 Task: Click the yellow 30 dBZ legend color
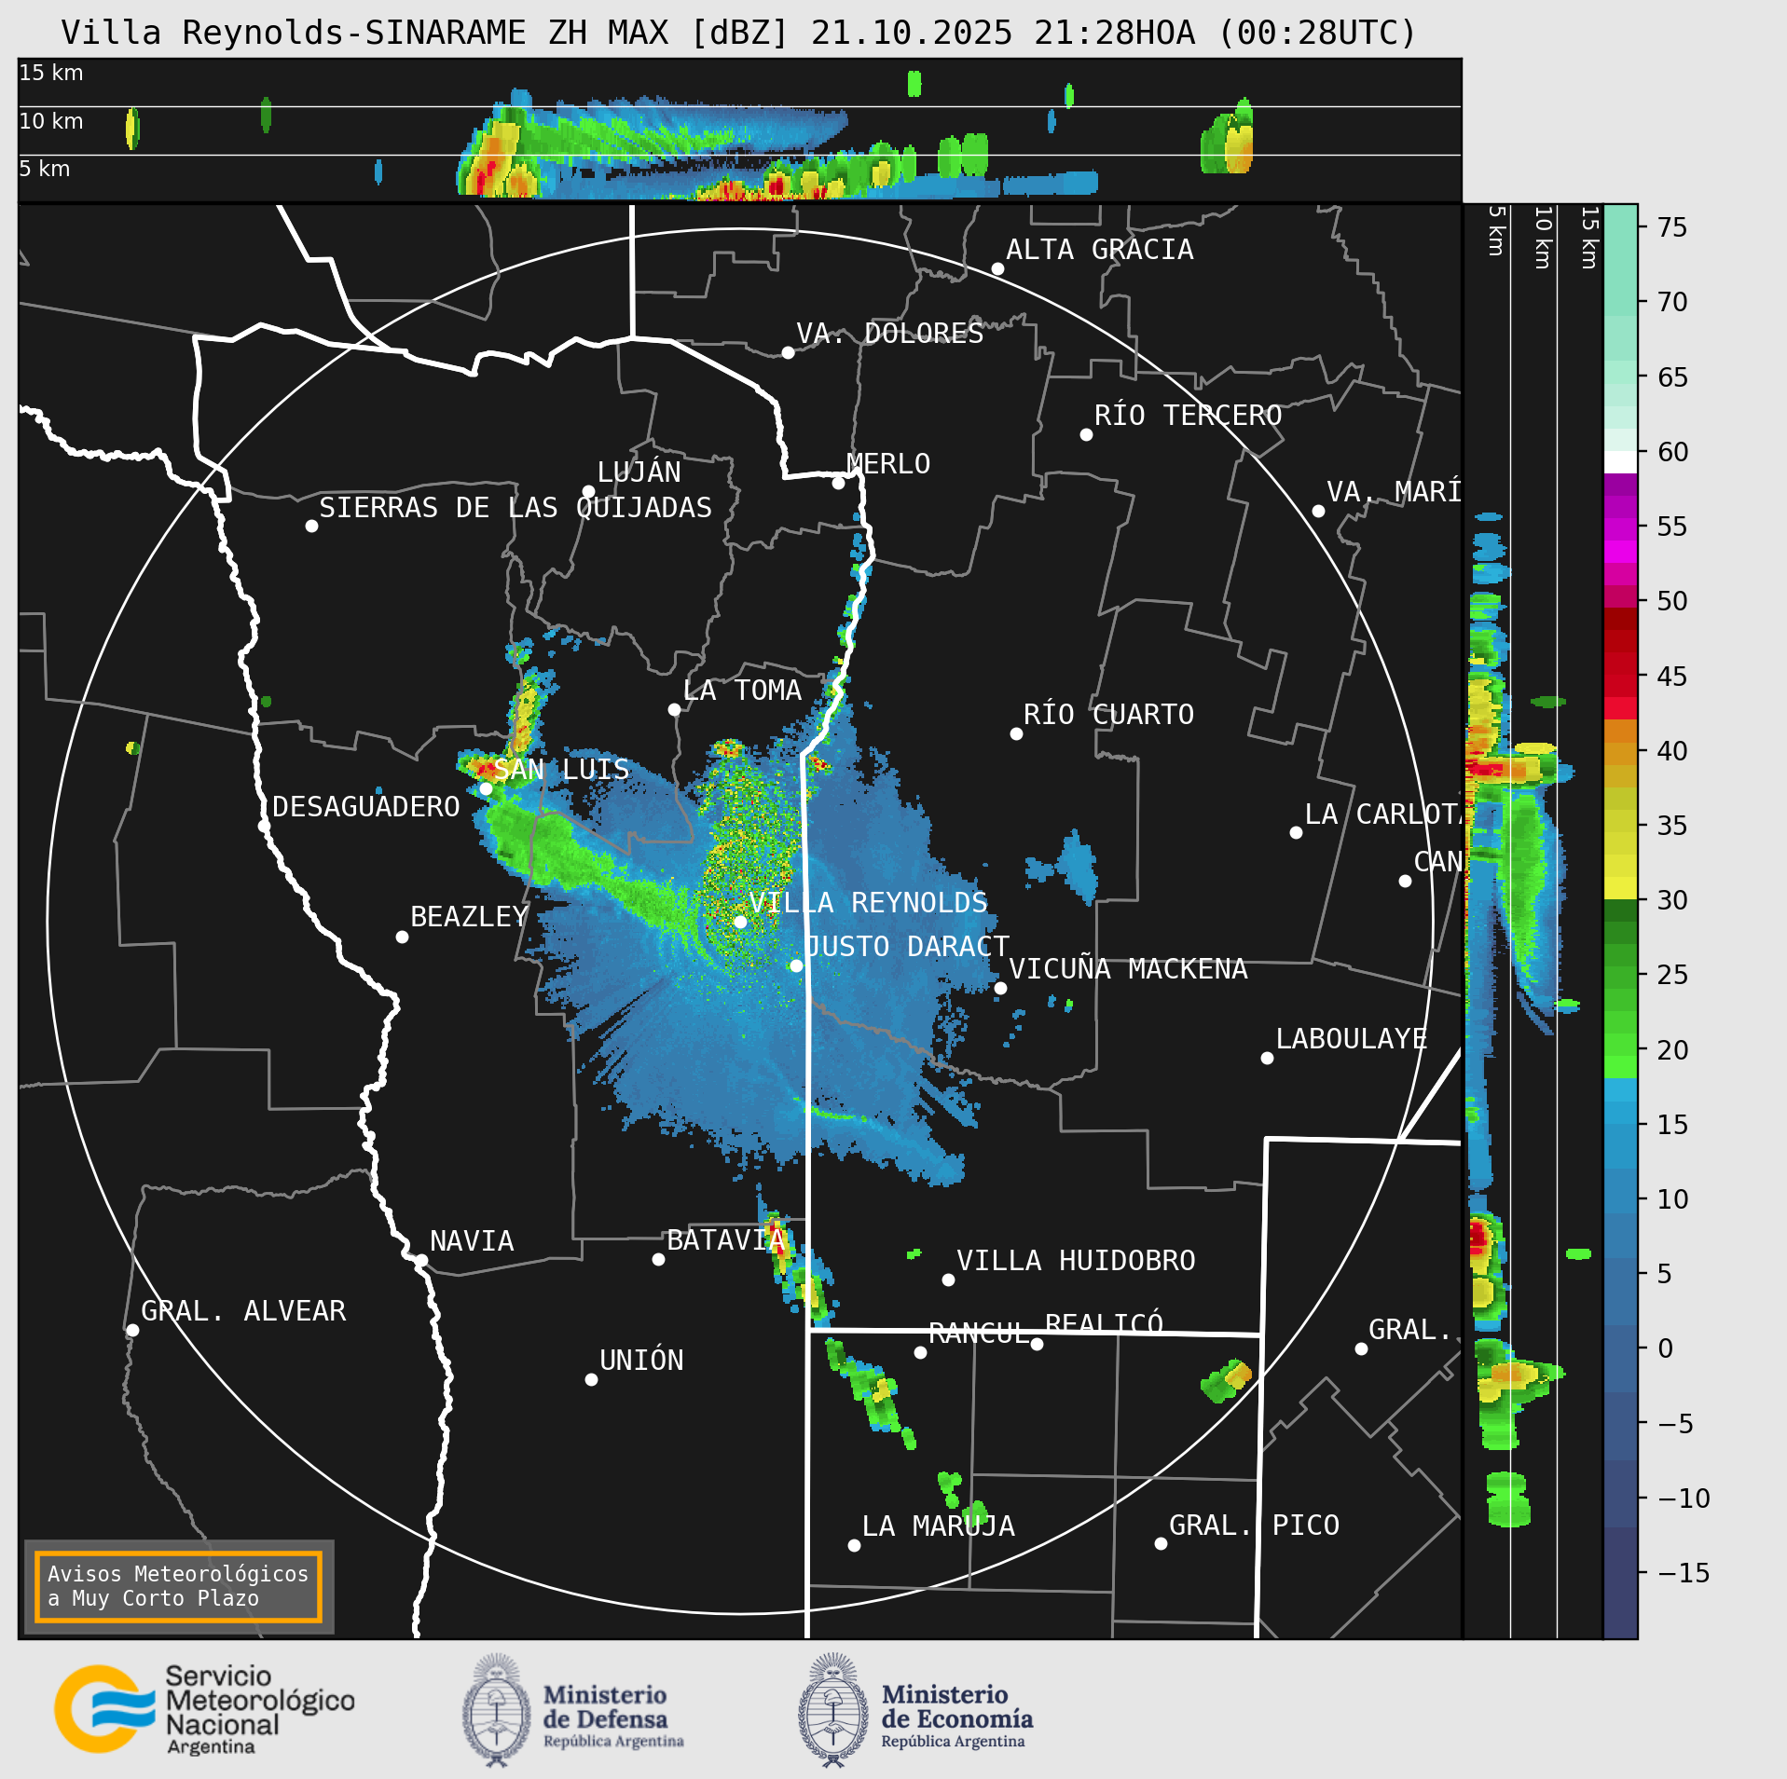(x=1620, y=888)
